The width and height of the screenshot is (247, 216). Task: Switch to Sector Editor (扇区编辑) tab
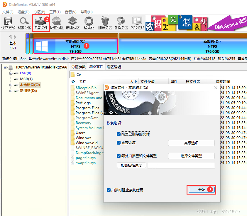point(114,67)
